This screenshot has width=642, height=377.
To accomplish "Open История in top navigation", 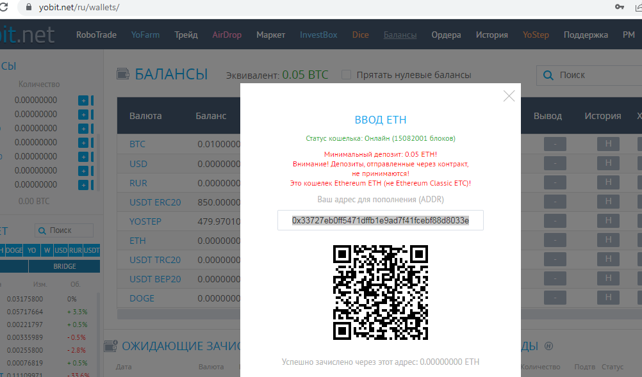I will 491,35.
